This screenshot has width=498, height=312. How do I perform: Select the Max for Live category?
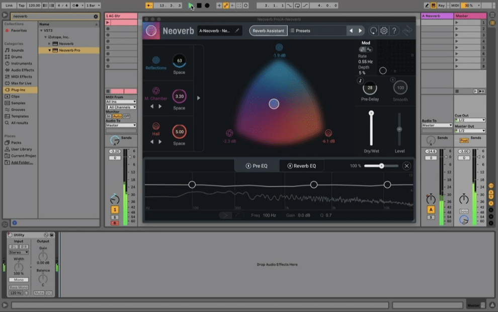click(x=21, y=83)
